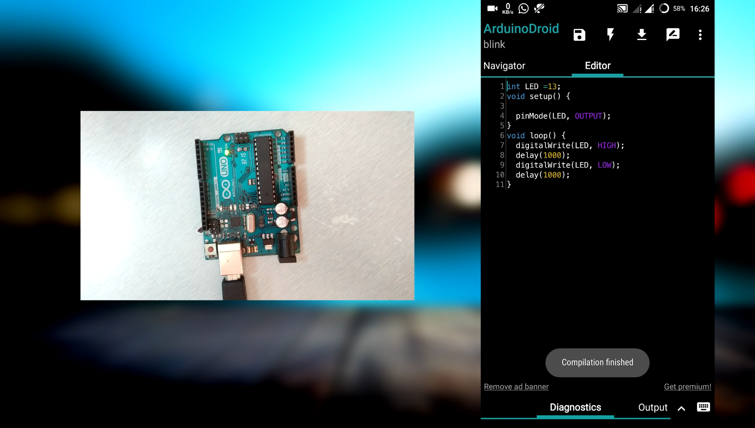This screenshot has height=428, width=755.
Task: Click the Edit/Pencil icon in toolbar
Action: pos(672,35)
